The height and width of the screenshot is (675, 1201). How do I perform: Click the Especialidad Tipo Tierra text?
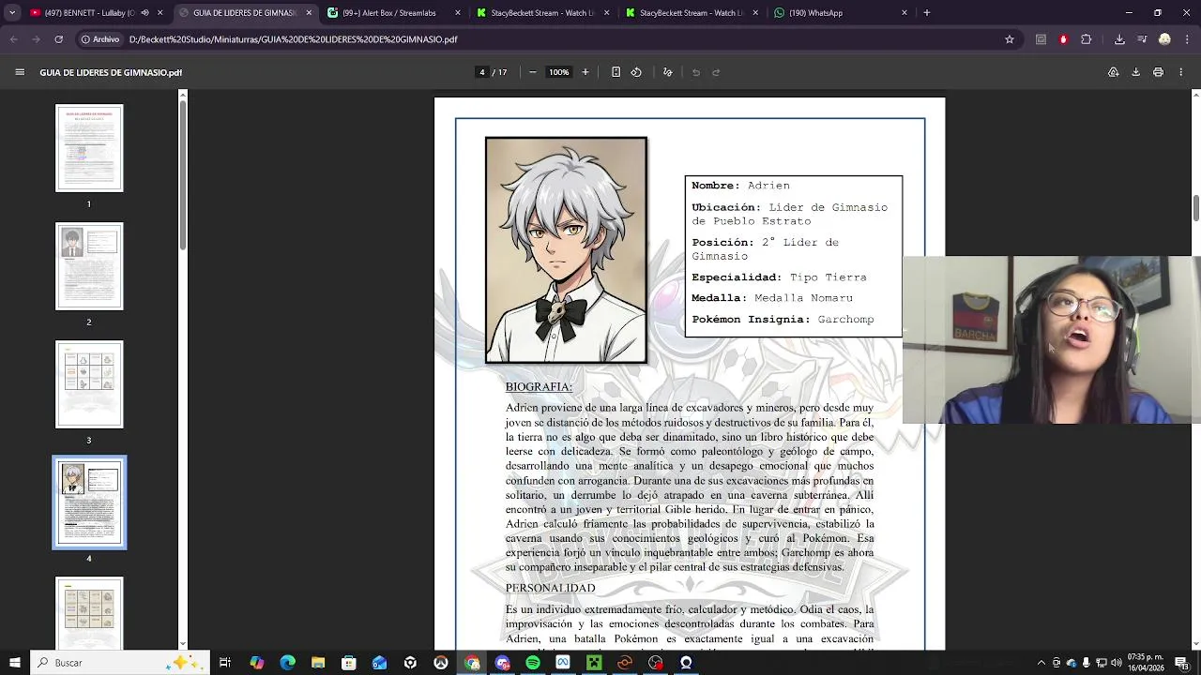point(779,277)
